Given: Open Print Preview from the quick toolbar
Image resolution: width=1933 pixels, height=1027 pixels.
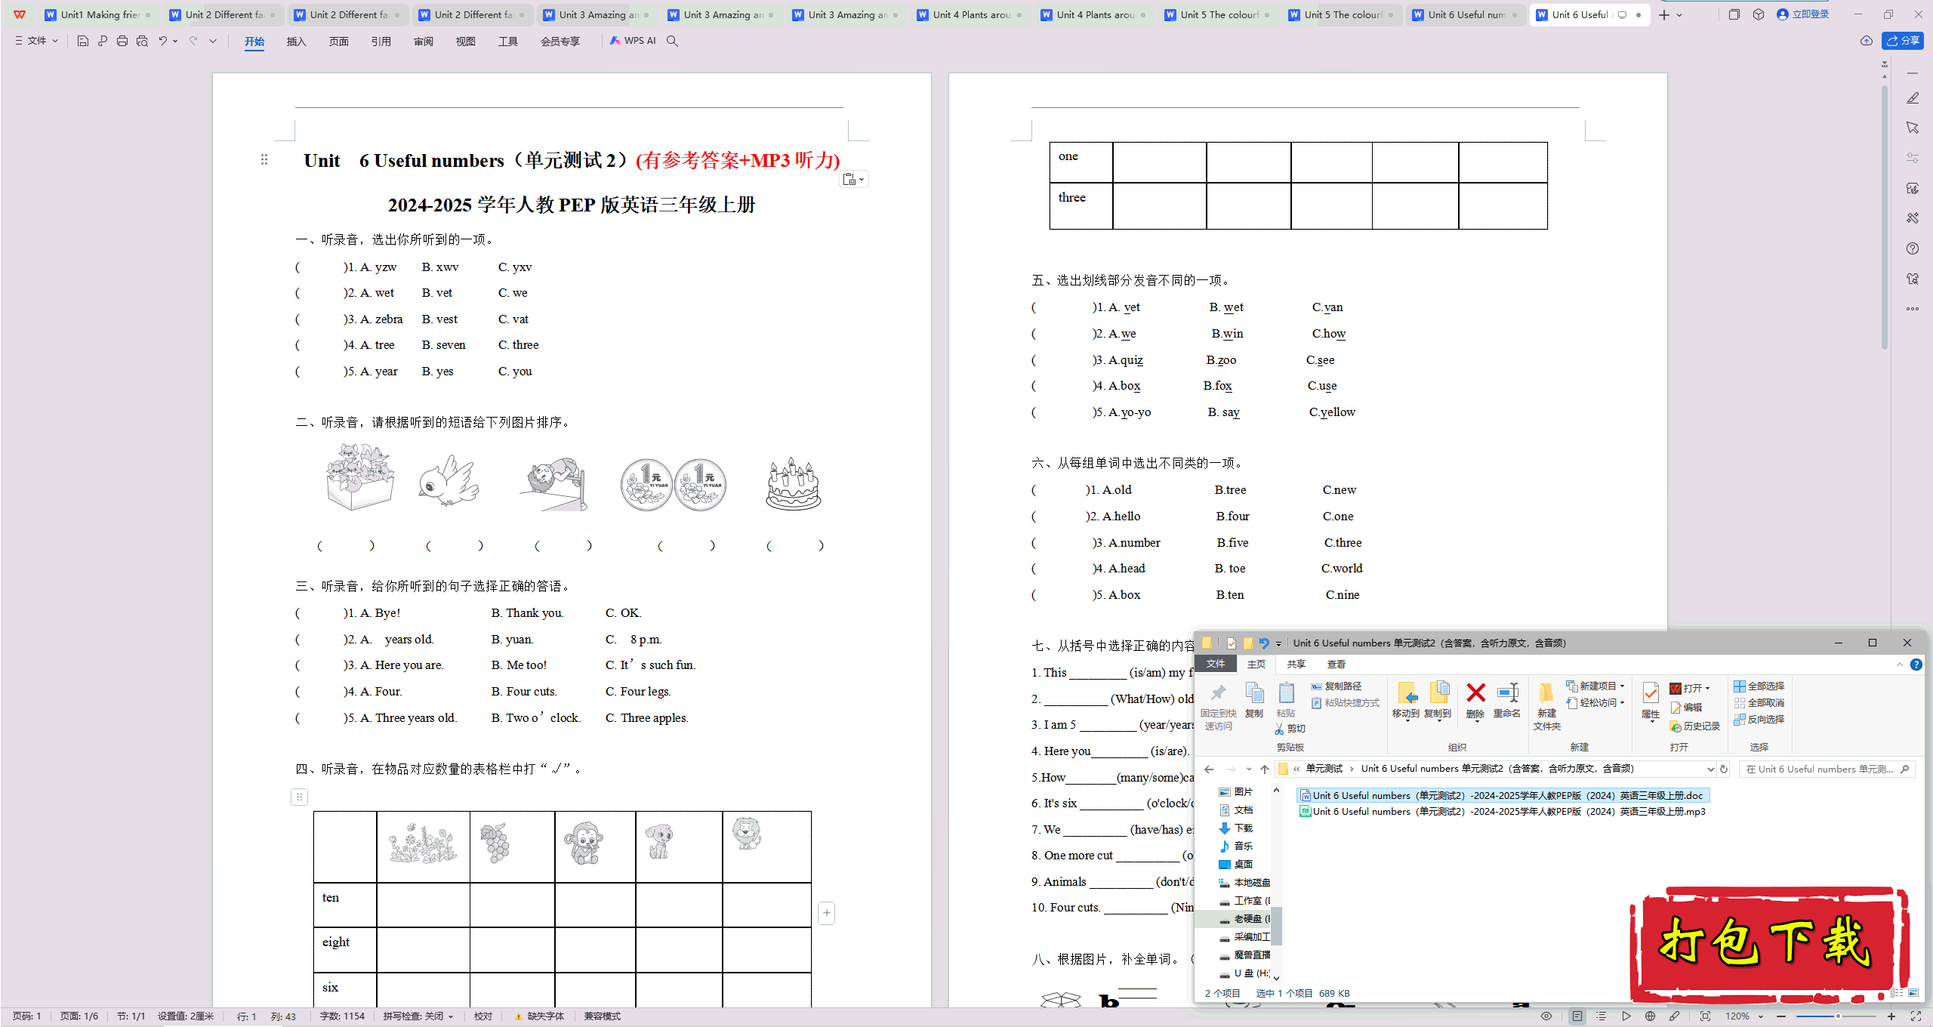Looking at the screenshot, I should coord(142,41).
